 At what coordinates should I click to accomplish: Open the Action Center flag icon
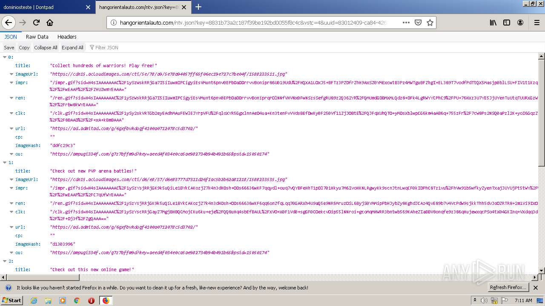tap(505, 300)
